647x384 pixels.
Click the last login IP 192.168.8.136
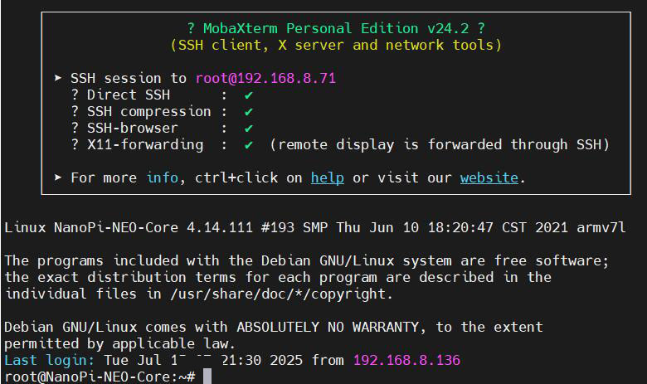pos(406,360)
